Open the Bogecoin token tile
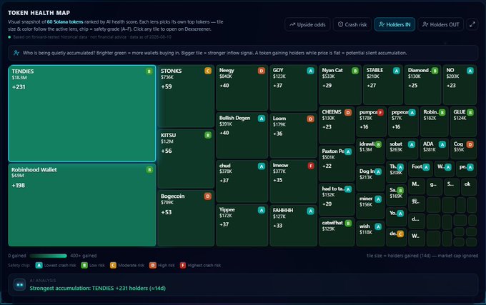The width and height of the screenshot is (486, 305). click(x=186, y=219)
